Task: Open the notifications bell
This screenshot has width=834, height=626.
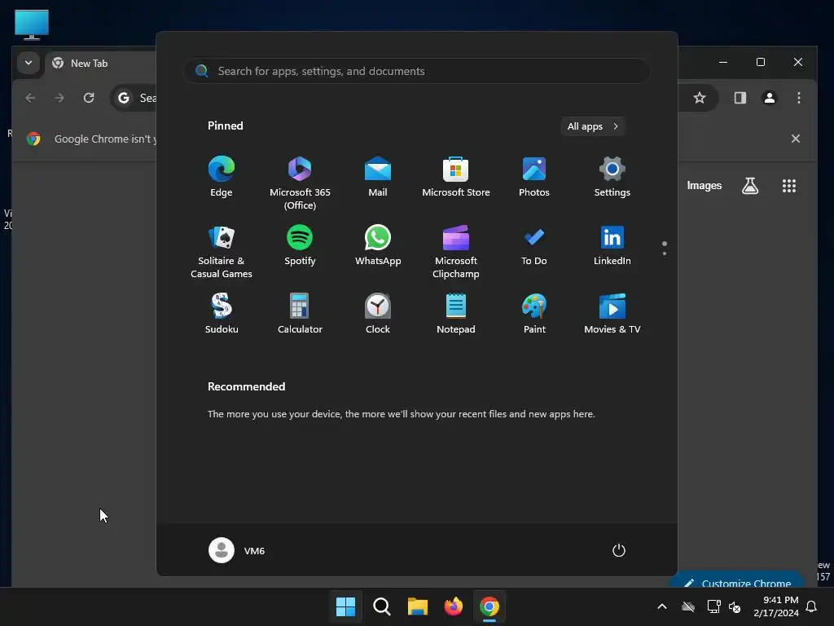Action: tap(812, 606)
